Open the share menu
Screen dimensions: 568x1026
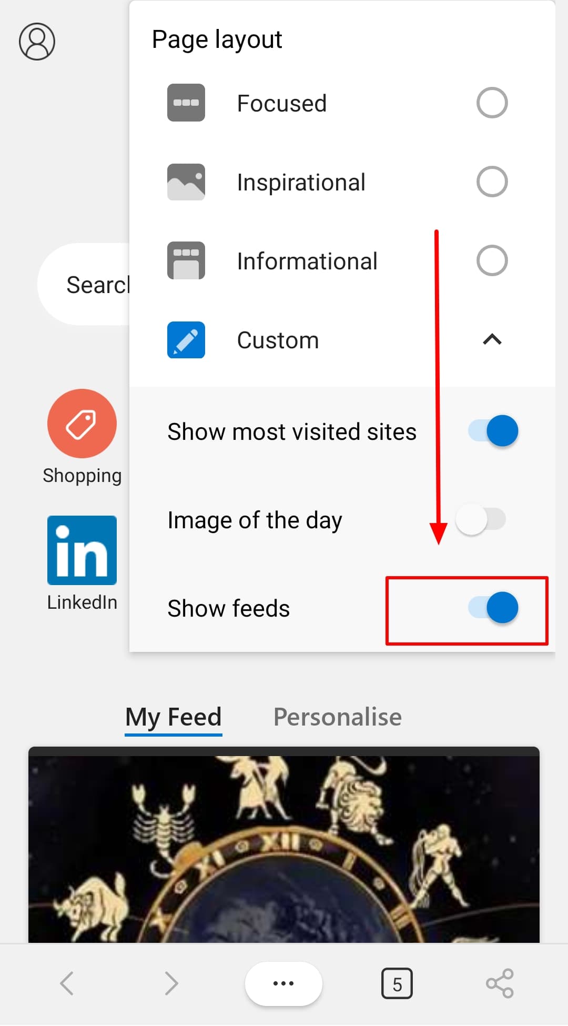tap(499, 983)
